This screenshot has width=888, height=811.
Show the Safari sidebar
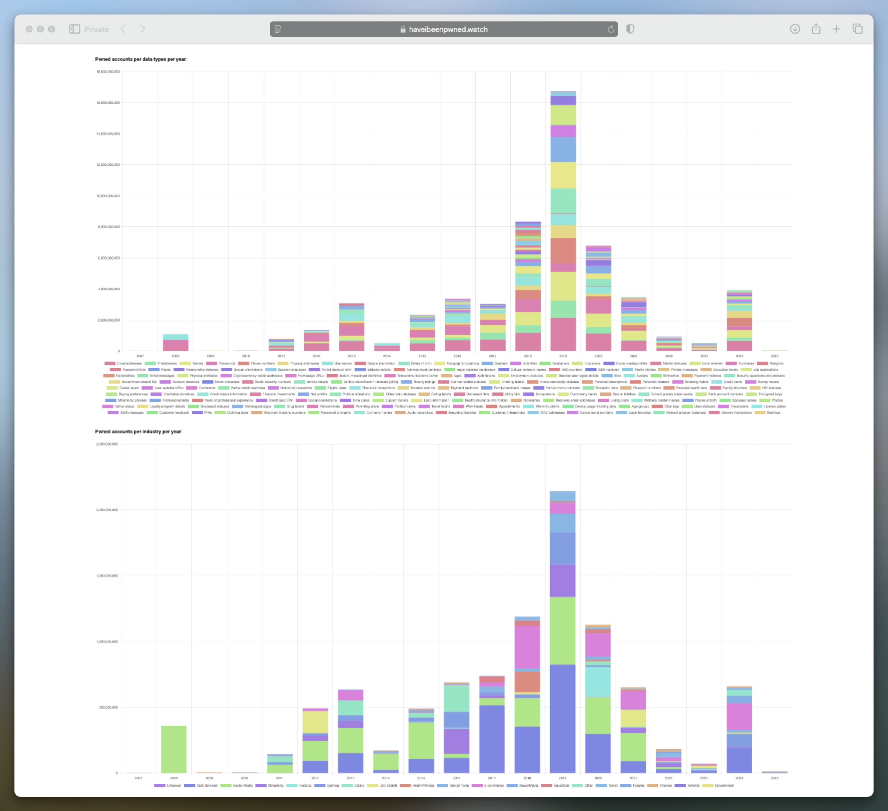[x=75, y=29]
